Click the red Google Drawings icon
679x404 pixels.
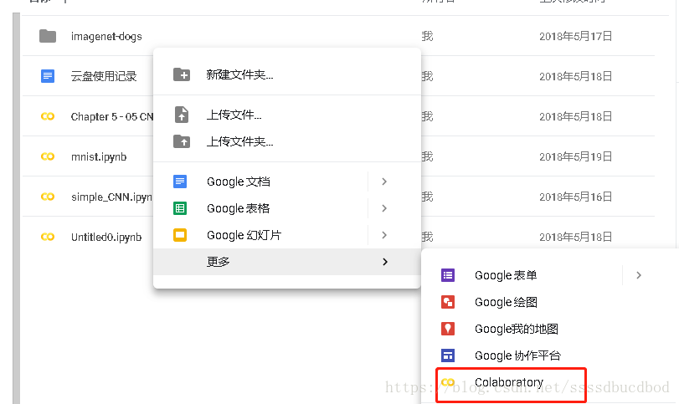448,302
